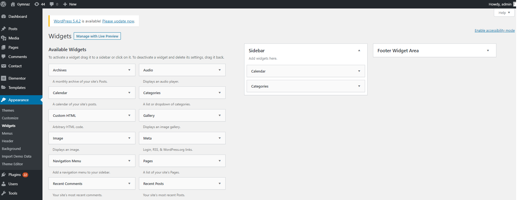Expand the Footer Widget Area panel
Viewport: 518px width, 200px height.
[x=488, y=51]
